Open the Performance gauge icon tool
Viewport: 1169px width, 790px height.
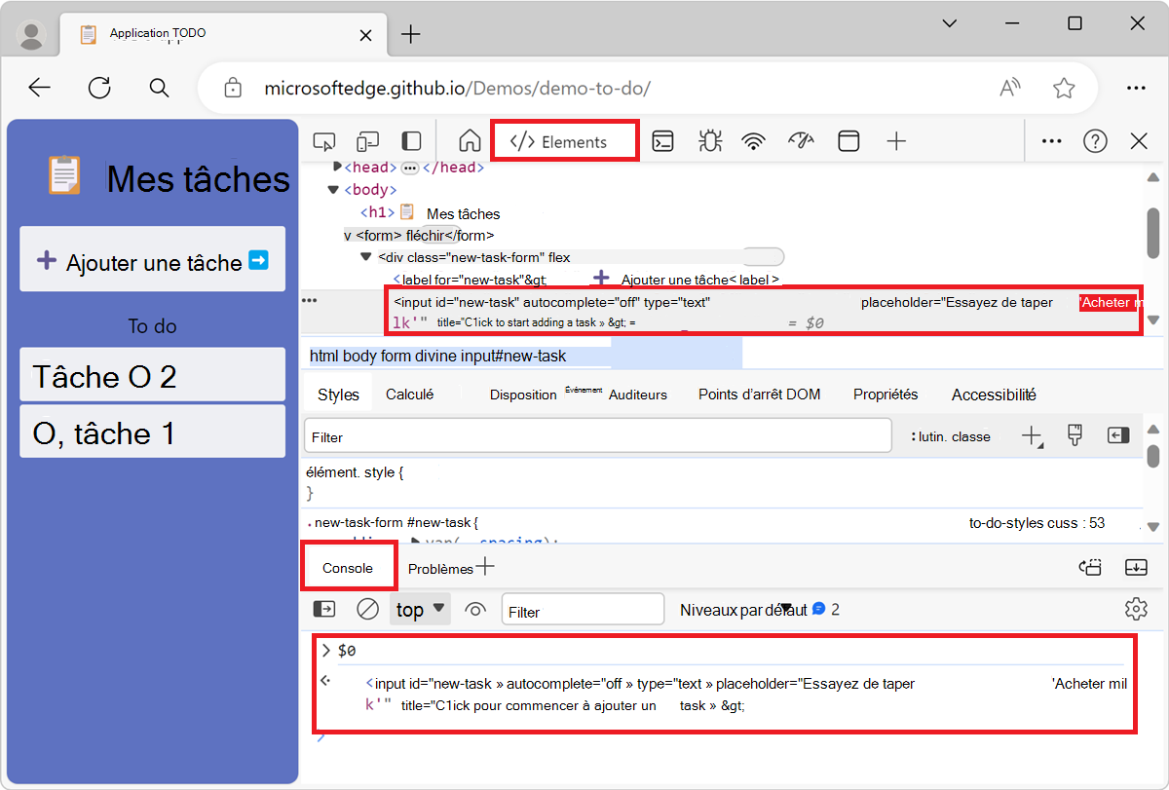[801, 141]
